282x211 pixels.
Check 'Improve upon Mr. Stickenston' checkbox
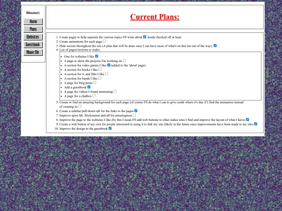click(134, 115)
